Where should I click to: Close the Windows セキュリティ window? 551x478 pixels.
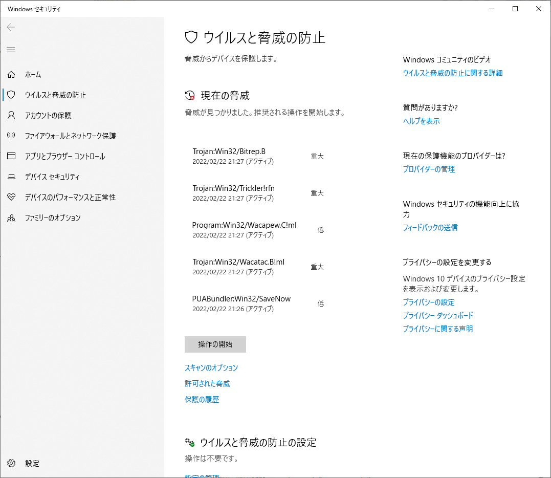tap(539, 9)
